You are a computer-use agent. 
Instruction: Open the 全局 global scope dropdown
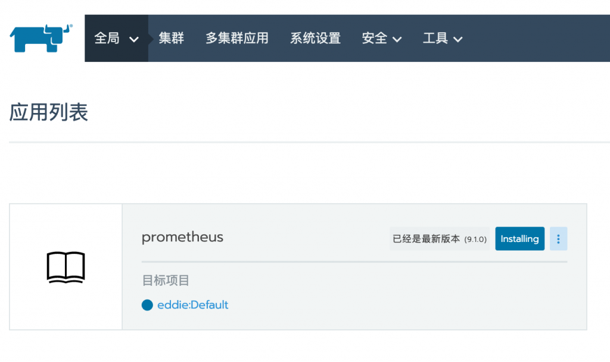click(116, 39)
